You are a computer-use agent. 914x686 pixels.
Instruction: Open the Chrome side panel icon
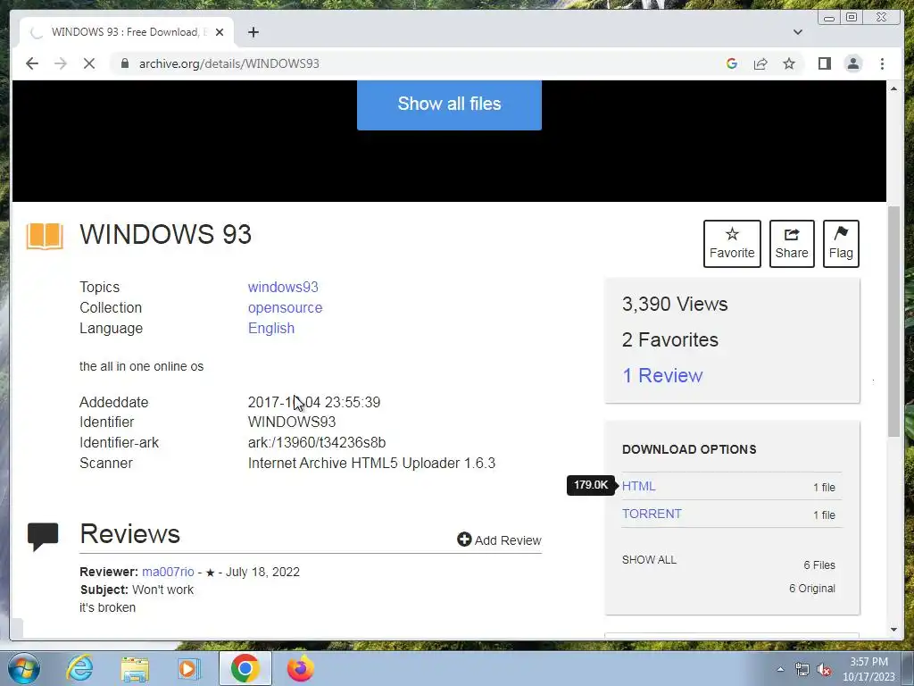(x=824, y=63)
